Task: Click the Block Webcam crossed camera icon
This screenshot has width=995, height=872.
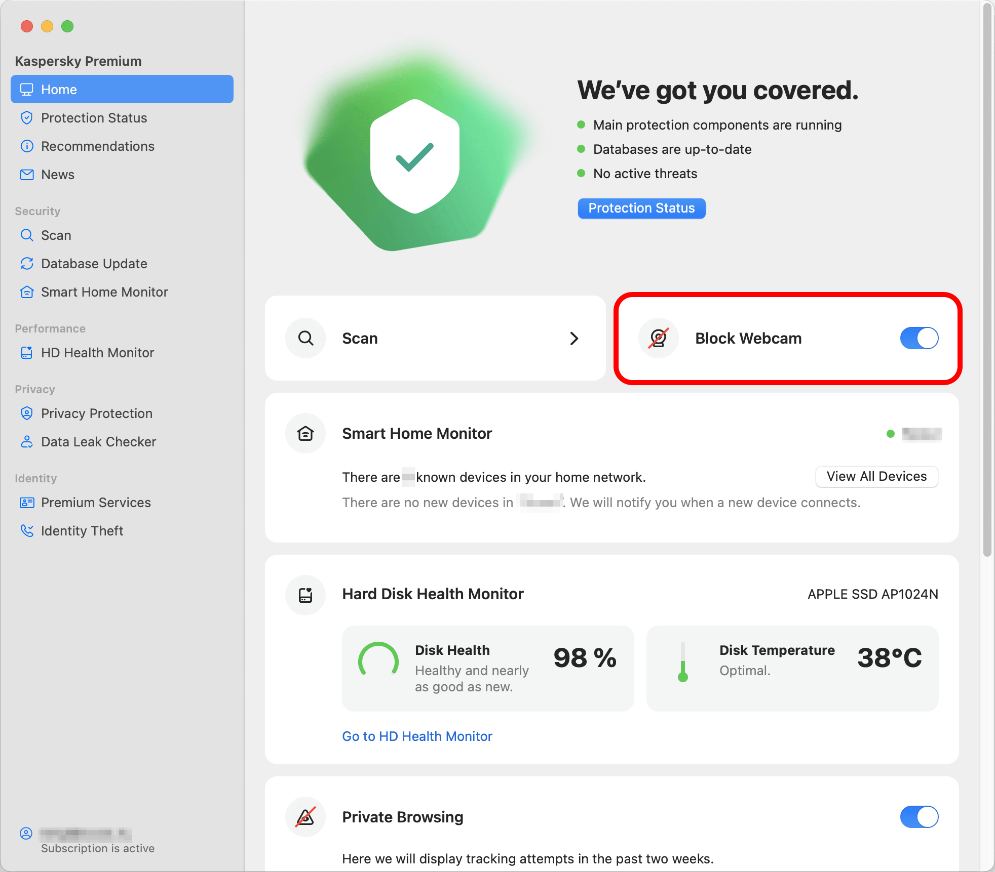Action: pyautogui.click(x=658, y=338)
